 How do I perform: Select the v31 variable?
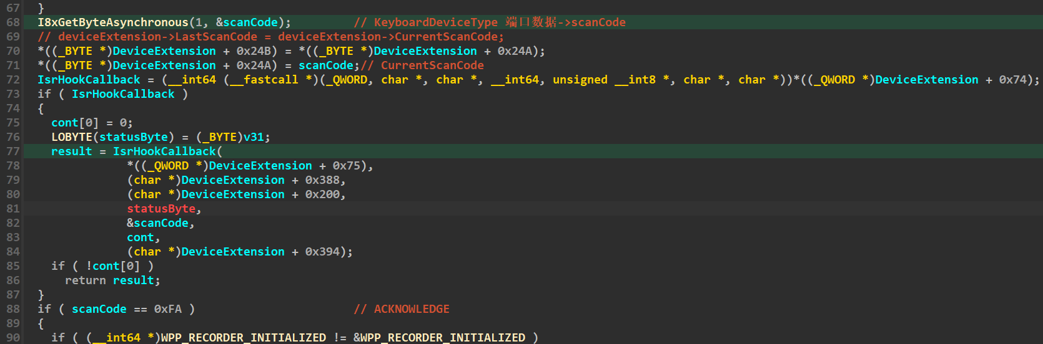(253, 137)
